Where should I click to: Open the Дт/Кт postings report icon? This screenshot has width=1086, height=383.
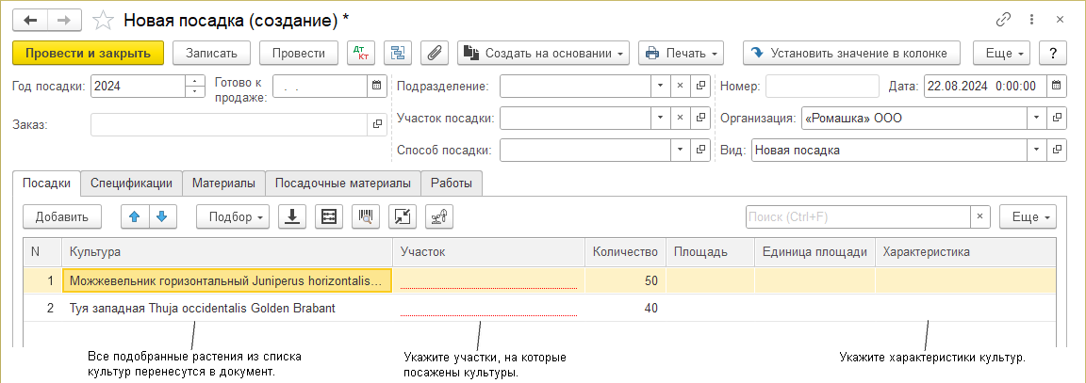tap(360, 53)
